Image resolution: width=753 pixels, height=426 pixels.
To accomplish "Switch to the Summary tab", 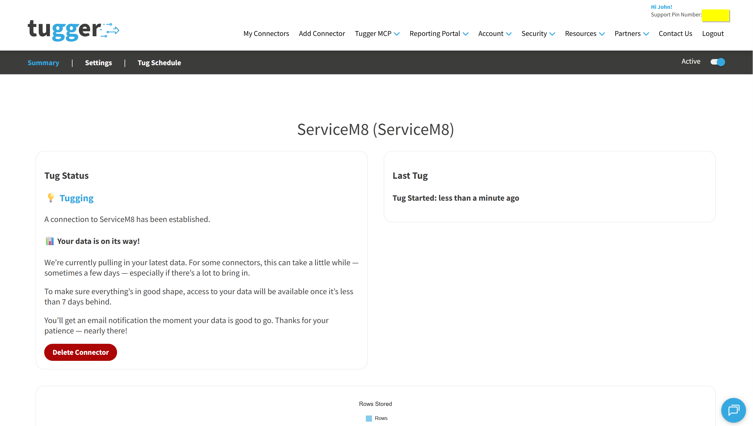I will [x=43, y=63].
